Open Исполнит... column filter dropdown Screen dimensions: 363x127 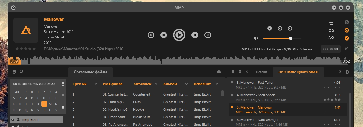pos(217,84)
